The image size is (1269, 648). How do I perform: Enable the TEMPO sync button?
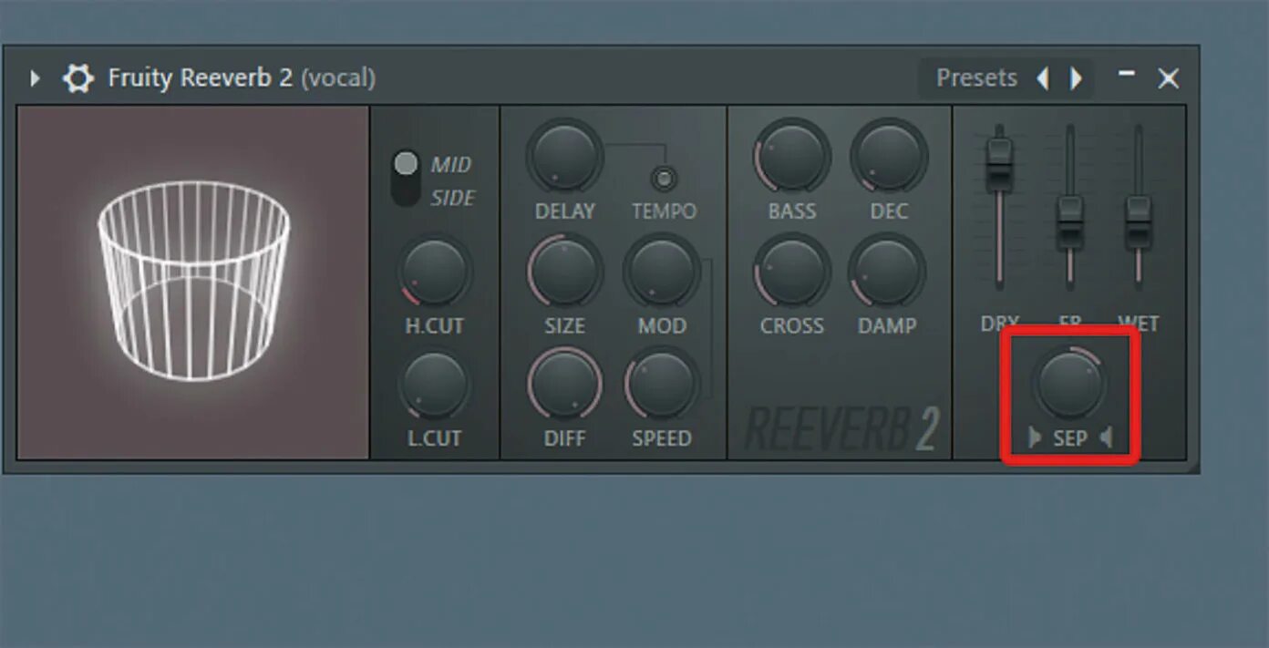[664, 178]
